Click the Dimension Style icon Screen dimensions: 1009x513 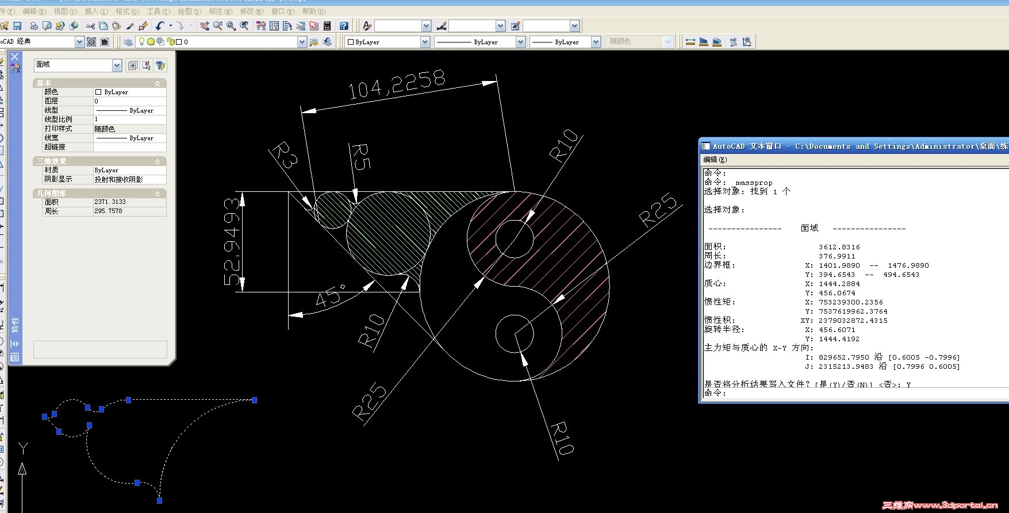point(441,26)
